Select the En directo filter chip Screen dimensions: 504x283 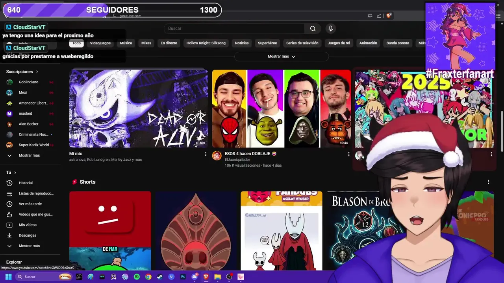click(x=169, y=43)
